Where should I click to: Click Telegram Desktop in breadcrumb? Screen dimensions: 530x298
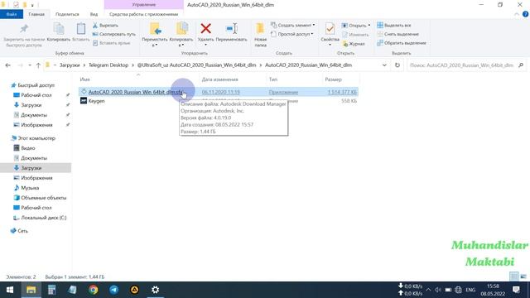pos(108,65)
